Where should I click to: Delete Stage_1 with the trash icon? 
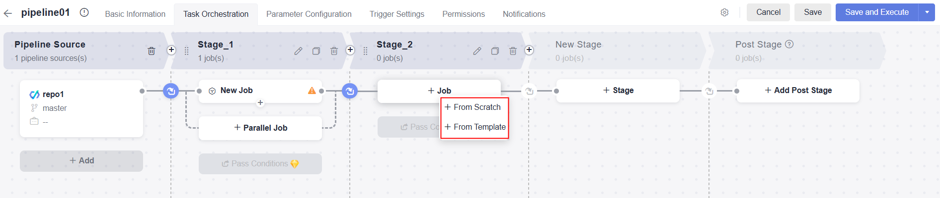click(334, 51)
